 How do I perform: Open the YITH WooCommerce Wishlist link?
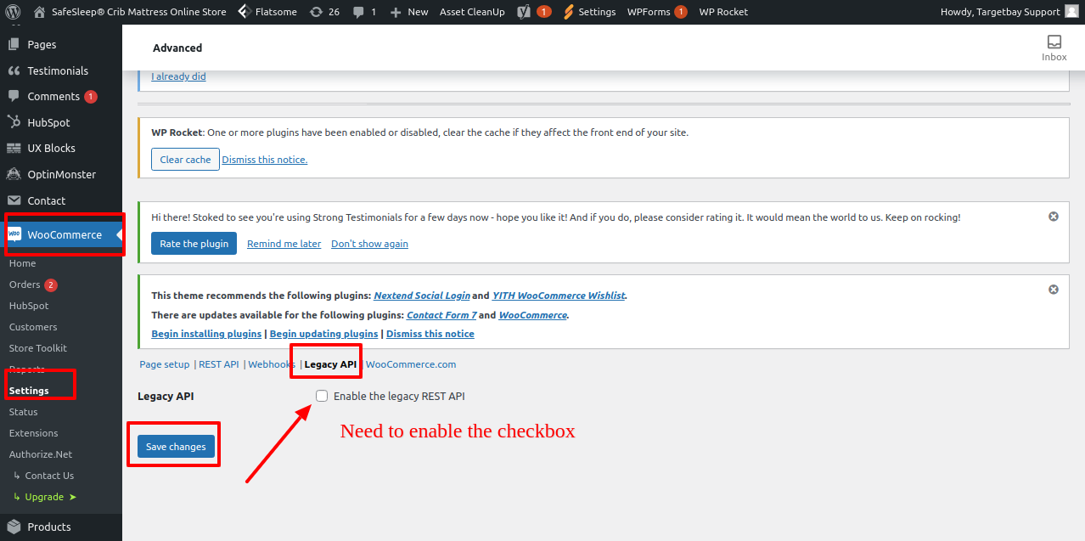tap(559, 296)
